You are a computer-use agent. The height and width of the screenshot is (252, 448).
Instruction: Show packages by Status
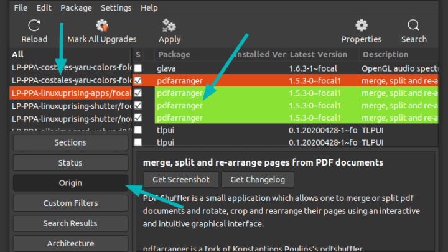(70, 163)
